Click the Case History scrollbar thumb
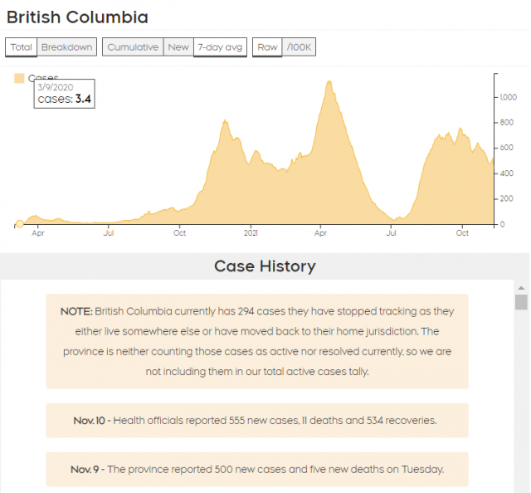This screenshot has width=531, height=493. click(x=521, y=301)
